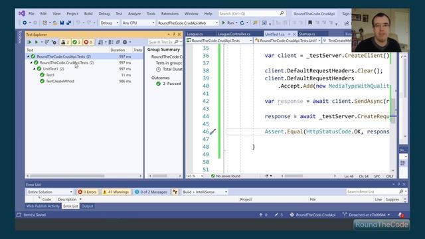Select the TestCreateMthod test row
The image size is (425, 239).
(84, 81)
